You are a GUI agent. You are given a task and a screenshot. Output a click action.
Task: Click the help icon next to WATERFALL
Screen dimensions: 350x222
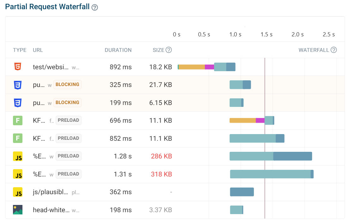pos(334,50)
